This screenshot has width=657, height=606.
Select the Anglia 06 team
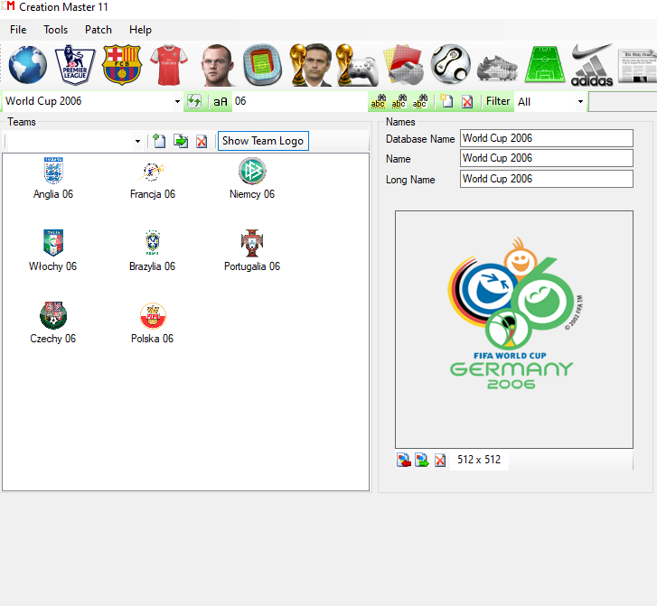[x=53, y=179]
